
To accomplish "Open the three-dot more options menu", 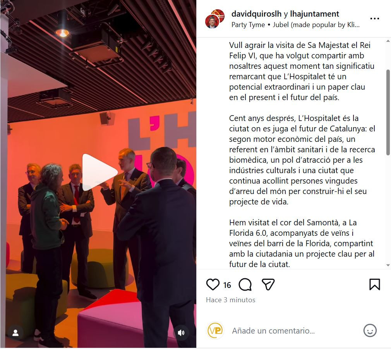I will (x=374, y=19).
